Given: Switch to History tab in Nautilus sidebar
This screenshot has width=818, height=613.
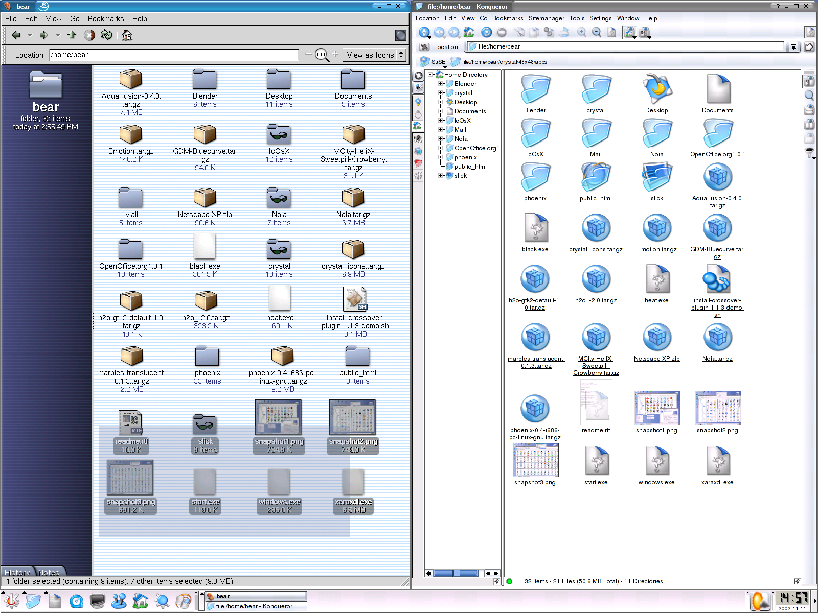Looking at the screenshot, I should click(x=17, y=572).
